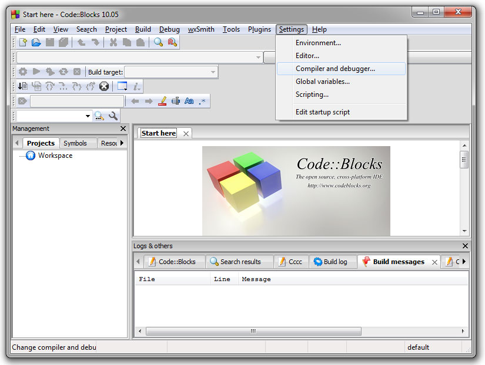The image size is (485, 365).
Task: Expand the code completion scope dropdown
Action: (258, 57)
